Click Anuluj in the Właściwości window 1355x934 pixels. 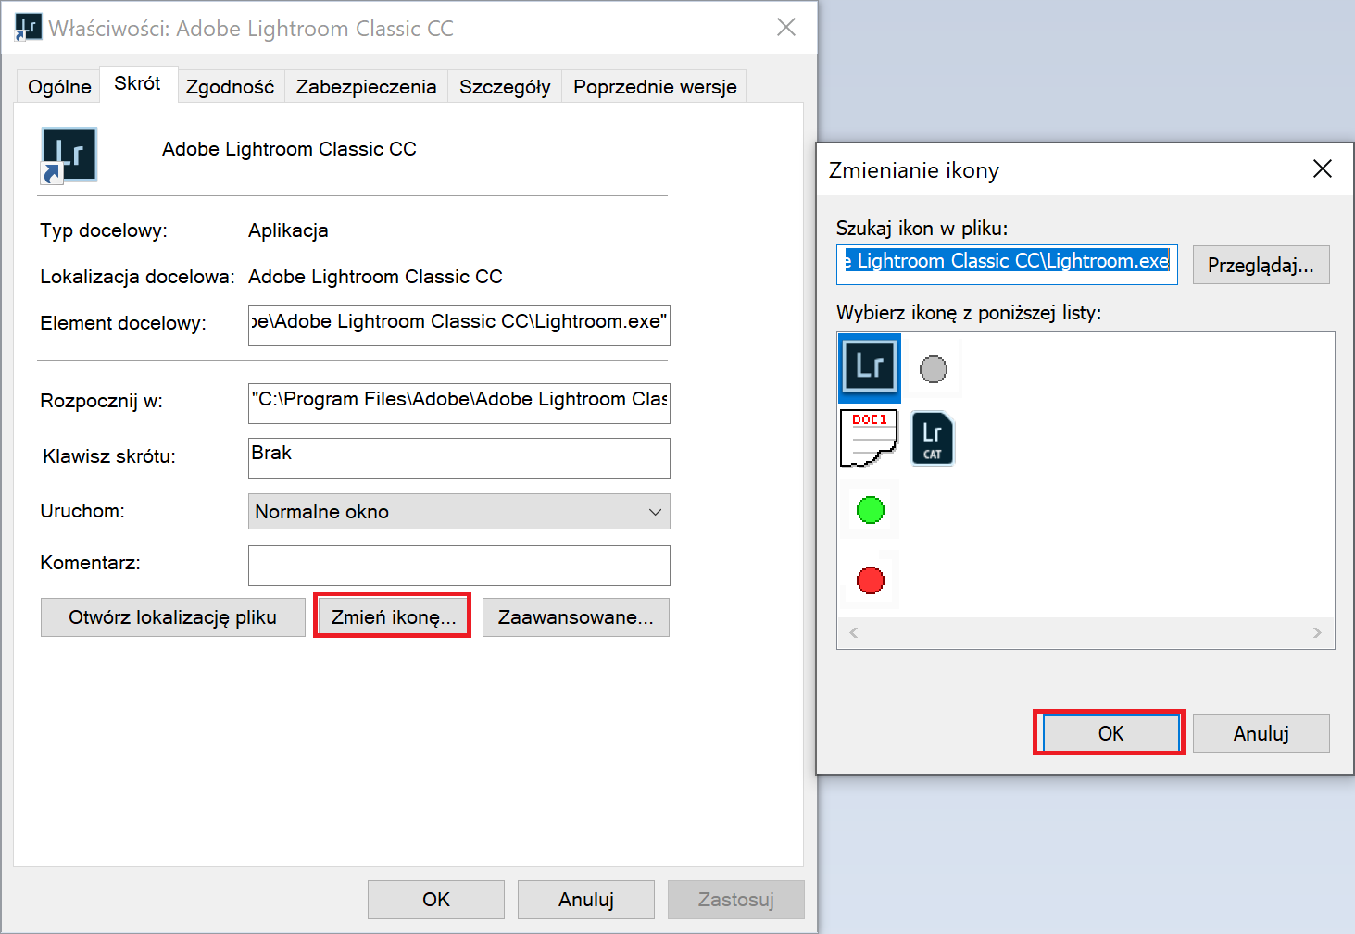tap(586, 900)
